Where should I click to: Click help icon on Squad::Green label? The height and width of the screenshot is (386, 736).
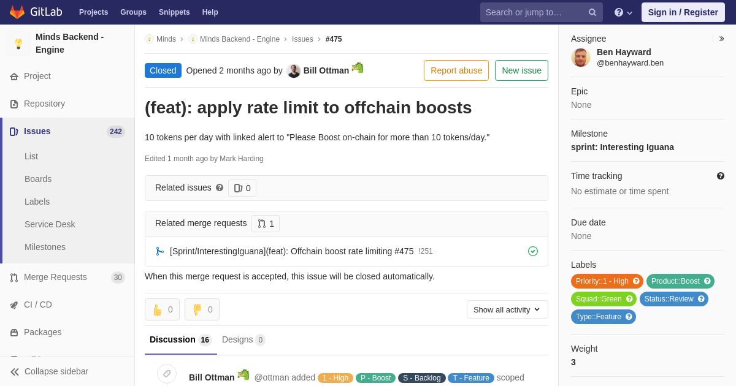pos(629,299)
